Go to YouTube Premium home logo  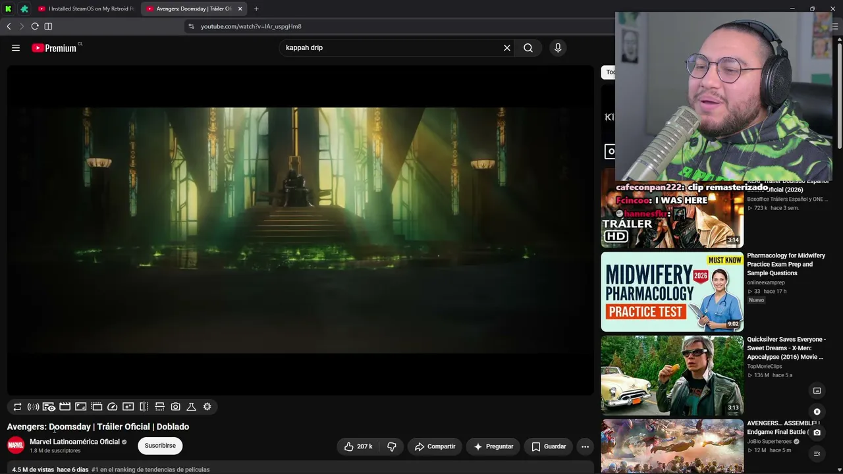pyautogui.click(x=54, y=47)
